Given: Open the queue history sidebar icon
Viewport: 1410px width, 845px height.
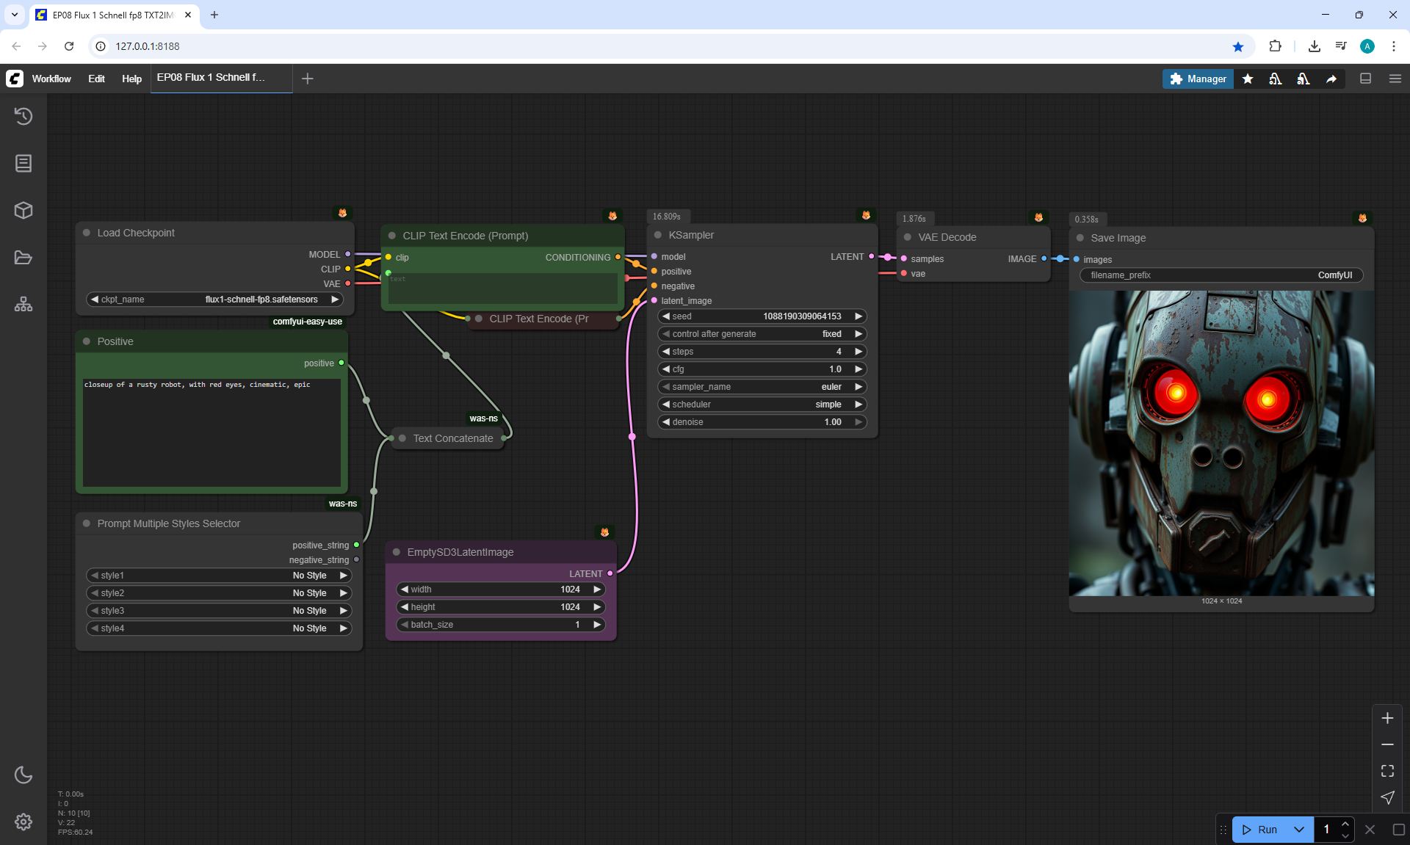Looking at the screenshot, I should [x=23, y=116].
